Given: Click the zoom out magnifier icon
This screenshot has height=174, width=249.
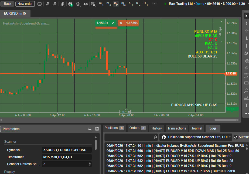Looking at the screenshot, I should click(47, 4).
